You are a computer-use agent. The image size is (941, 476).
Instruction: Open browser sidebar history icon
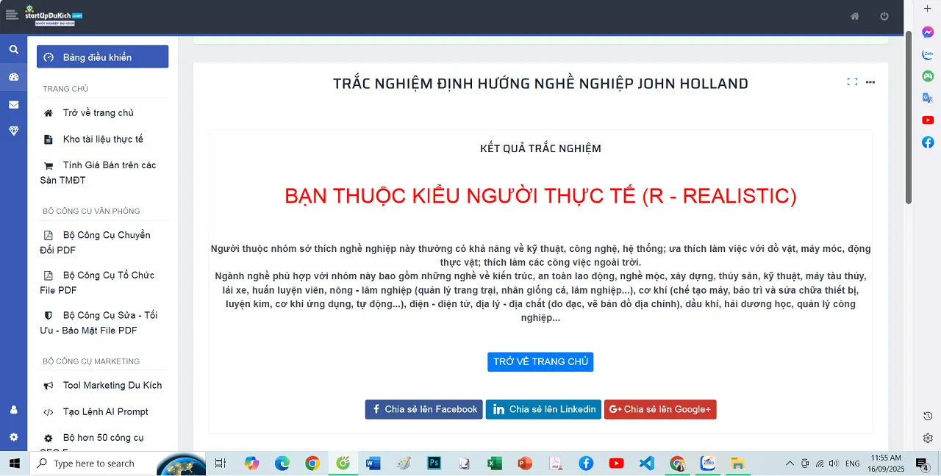point(928,416)
